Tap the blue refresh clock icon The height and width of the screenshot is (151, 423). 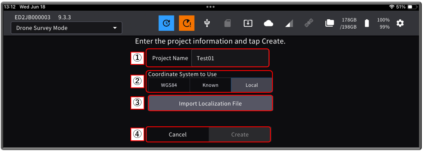pos(167,23)
